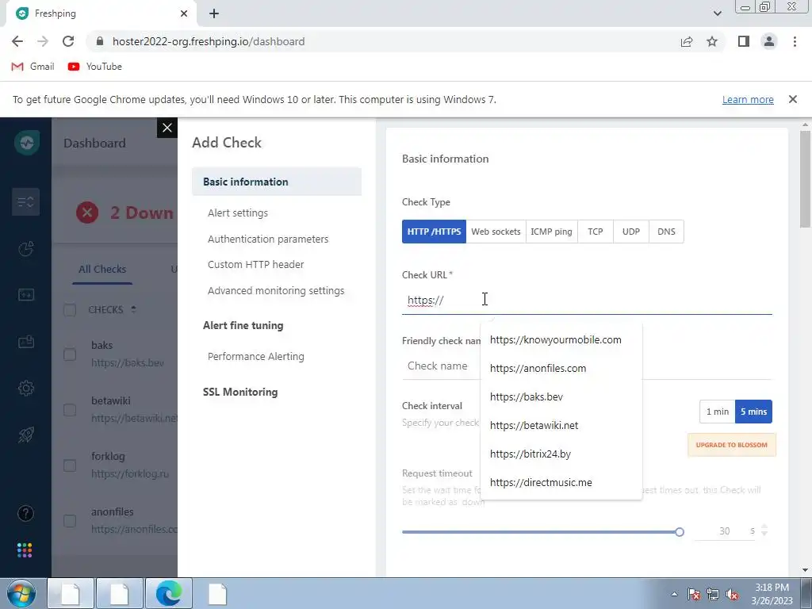Choose https://anonfiles.com suggestion
Viewport: 812px width, 609px height.
coord(561,368)
